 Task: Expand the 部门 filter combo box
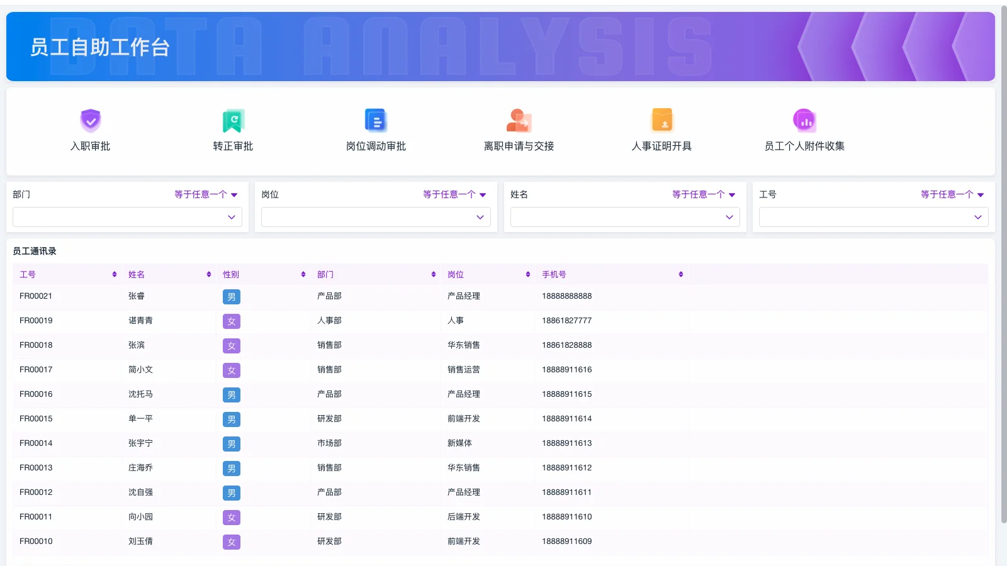click(x=127, y=217)
